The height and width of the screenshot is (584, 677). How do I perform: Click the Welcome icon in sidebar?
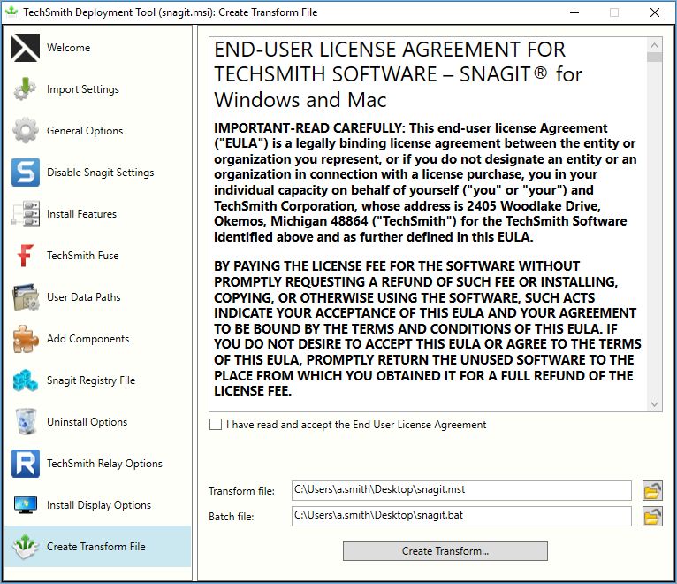[x=26, y=48]
